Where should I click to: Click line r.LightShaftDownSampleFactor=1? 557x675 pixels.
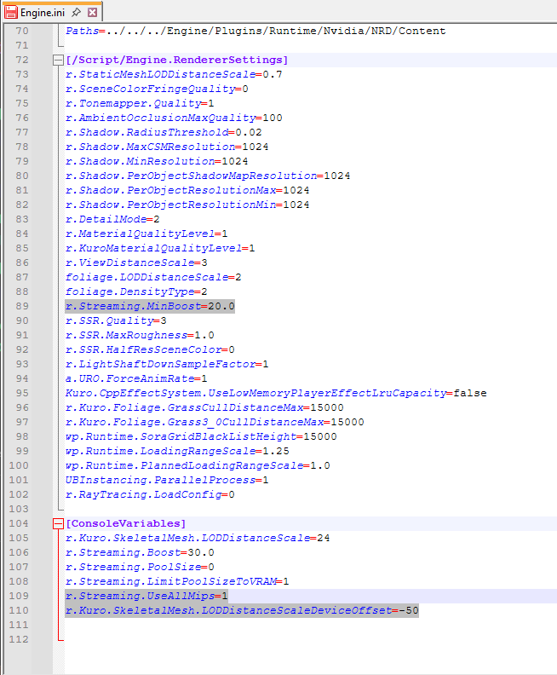[167, 364]
